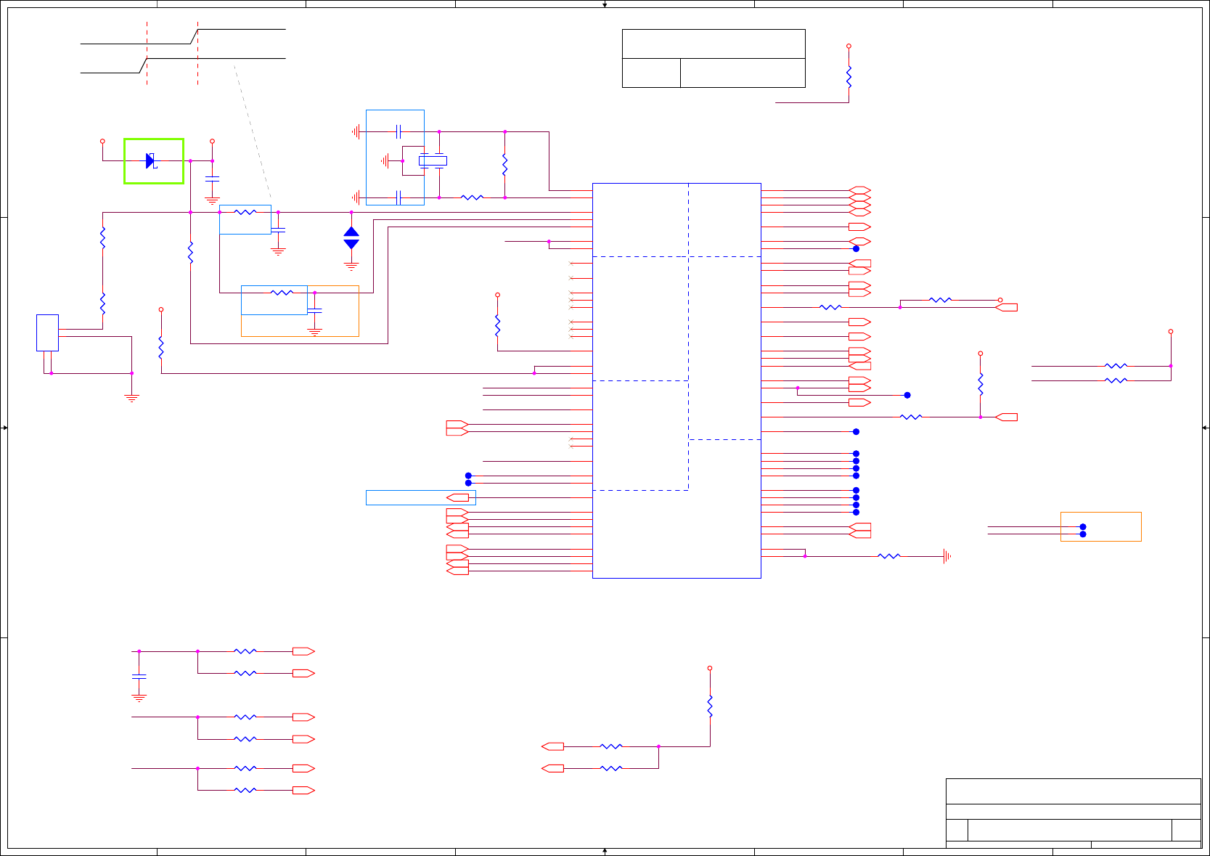The width and height of the screenshot is (1210, 856).
Task: Select the Schottky diode symbol inside the green box
Action: click(x=152, y=161)
